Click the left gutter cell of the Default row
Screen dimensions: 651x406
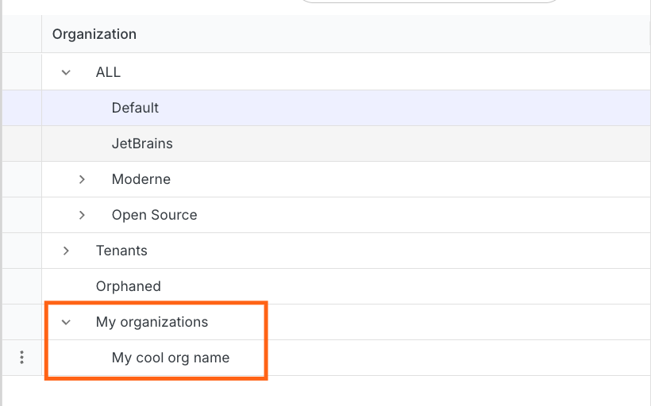(x=21, y=108)
